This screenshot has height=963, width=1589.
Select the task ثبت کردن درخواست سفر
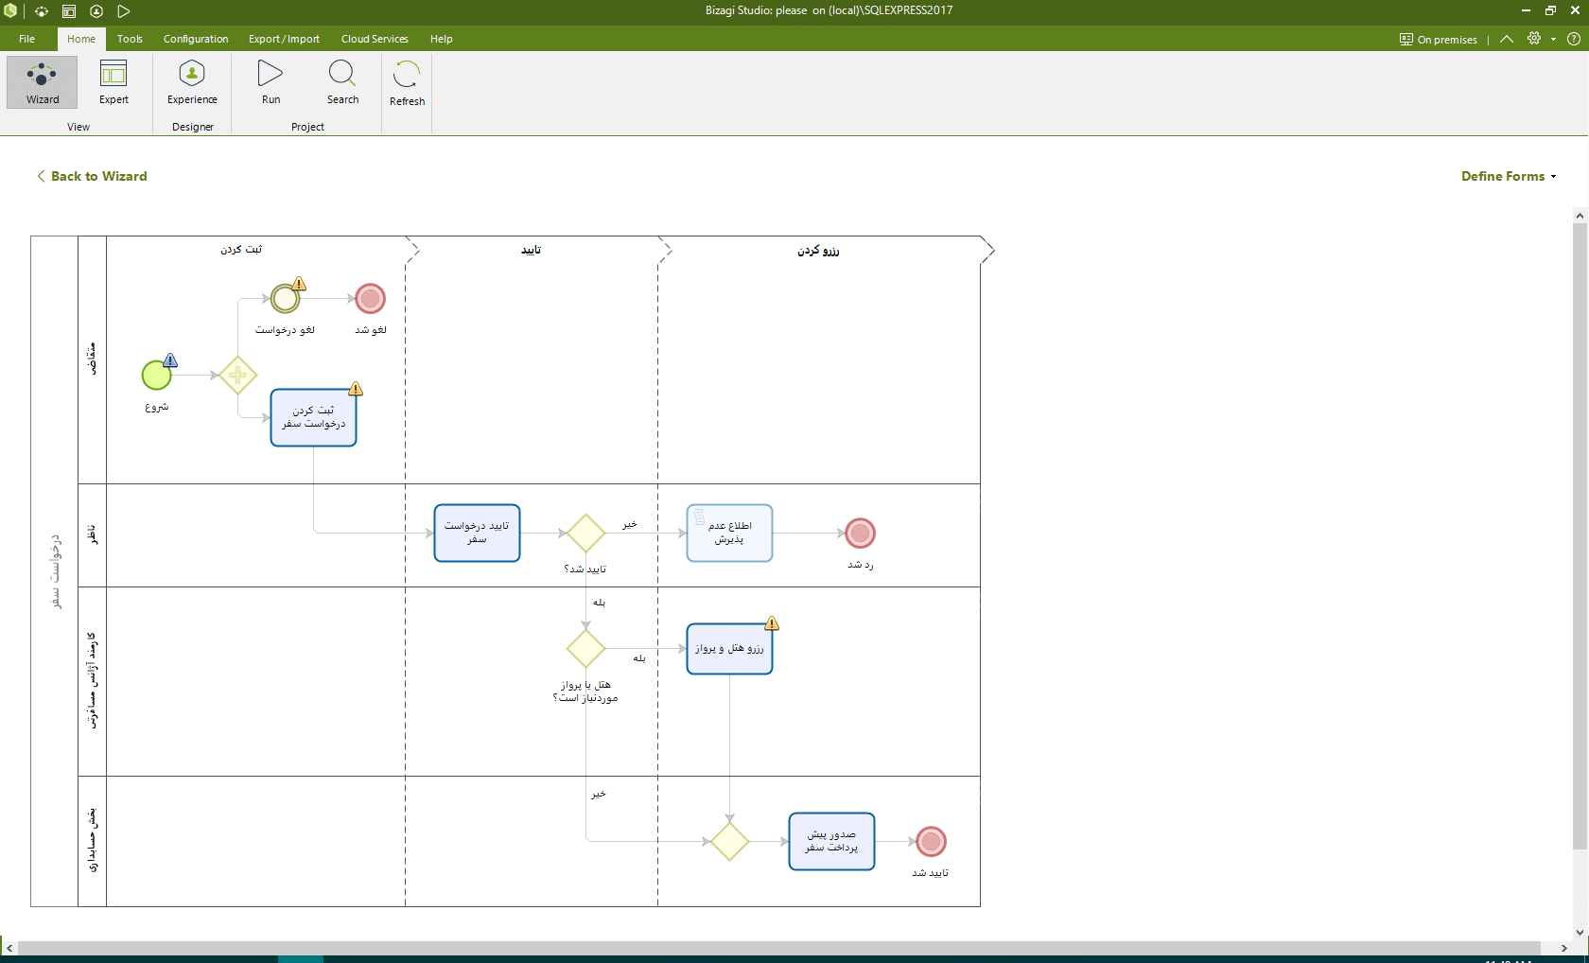click(x=313, y=417)
